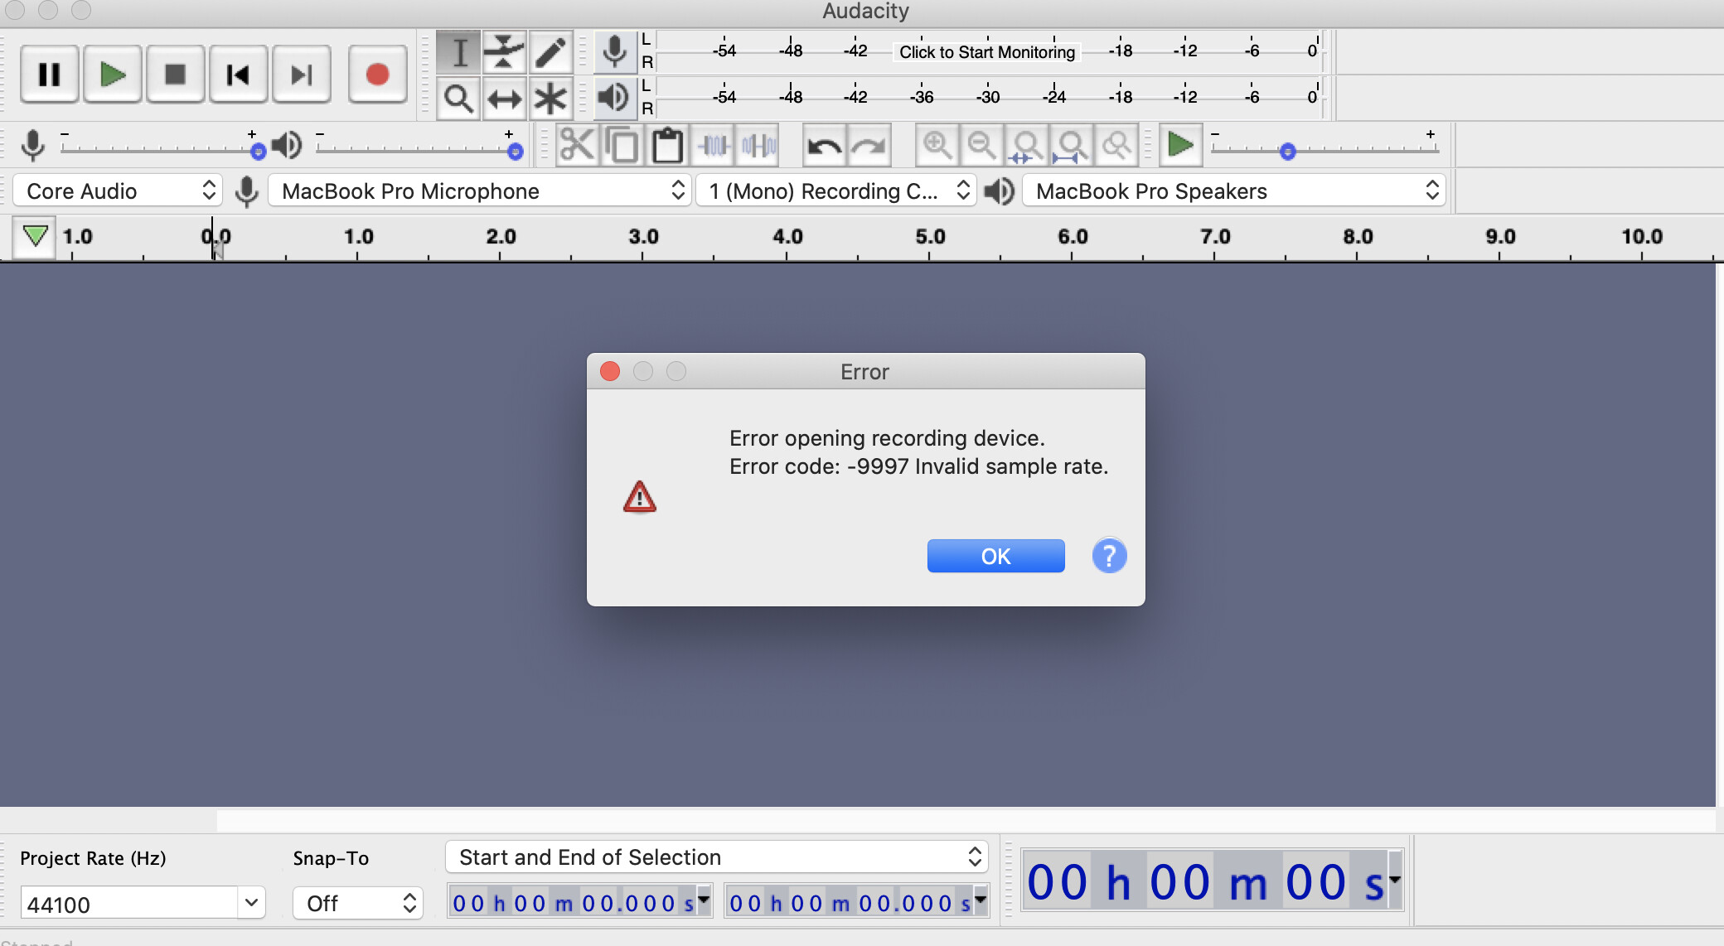The height and width of the screenshot is (946, 1724).
Task: Click the green timeline options triangle
Action: point(35,237)
